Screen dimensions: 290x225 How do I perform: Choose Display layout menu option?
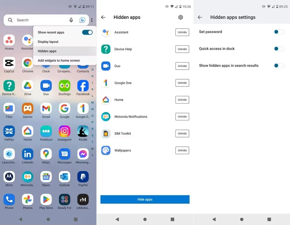(x=48, y=42)
